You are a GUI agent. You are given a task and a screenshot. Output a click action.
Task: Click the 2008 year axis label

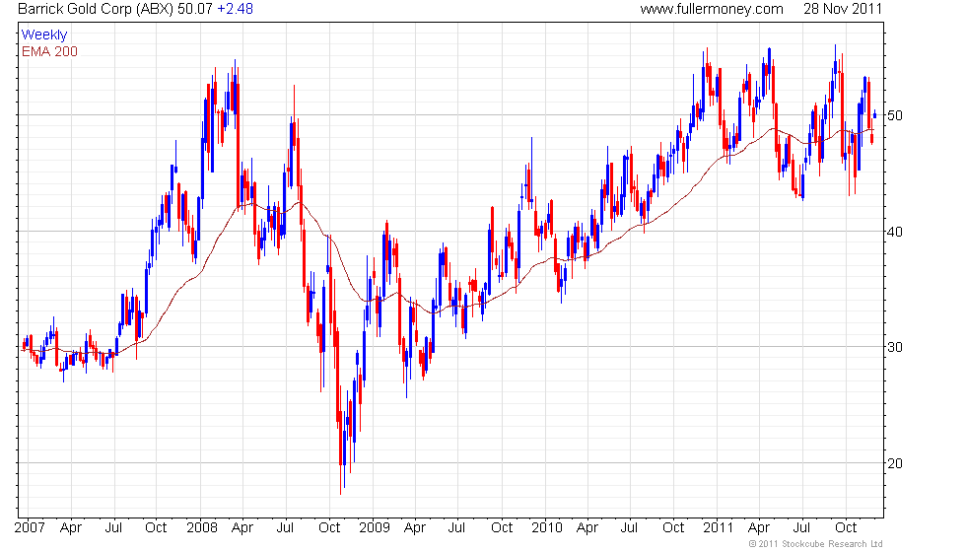(x=202, y=528)
